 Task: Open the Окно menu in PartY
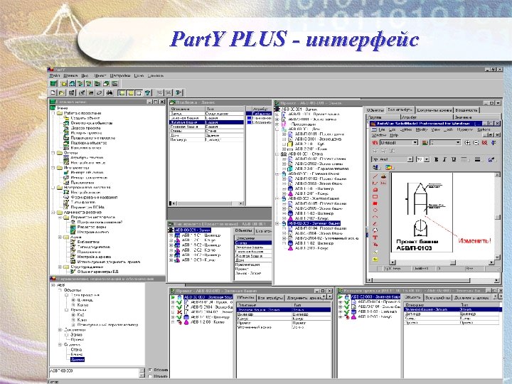click(x=139, y=75)
